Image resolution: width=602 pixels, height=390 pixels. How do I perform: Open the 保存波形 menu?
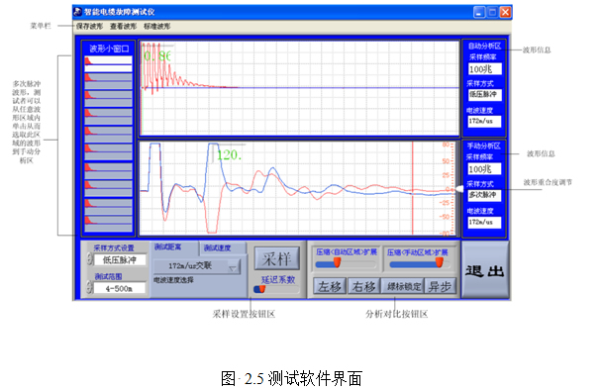[89, 26]
